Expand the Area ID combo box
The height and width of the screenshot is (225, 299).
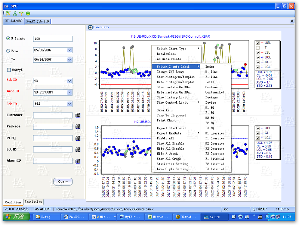(x=70, y=92)
